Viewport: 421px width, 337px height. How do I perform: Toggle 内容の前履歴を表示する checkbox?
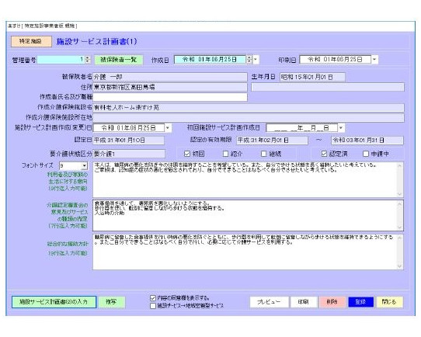(153, 298)
